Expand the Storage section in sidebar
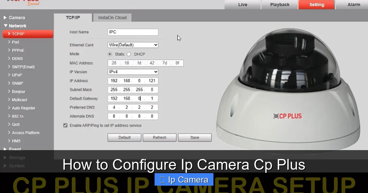 pyautogui.click(x=14, y=158)
